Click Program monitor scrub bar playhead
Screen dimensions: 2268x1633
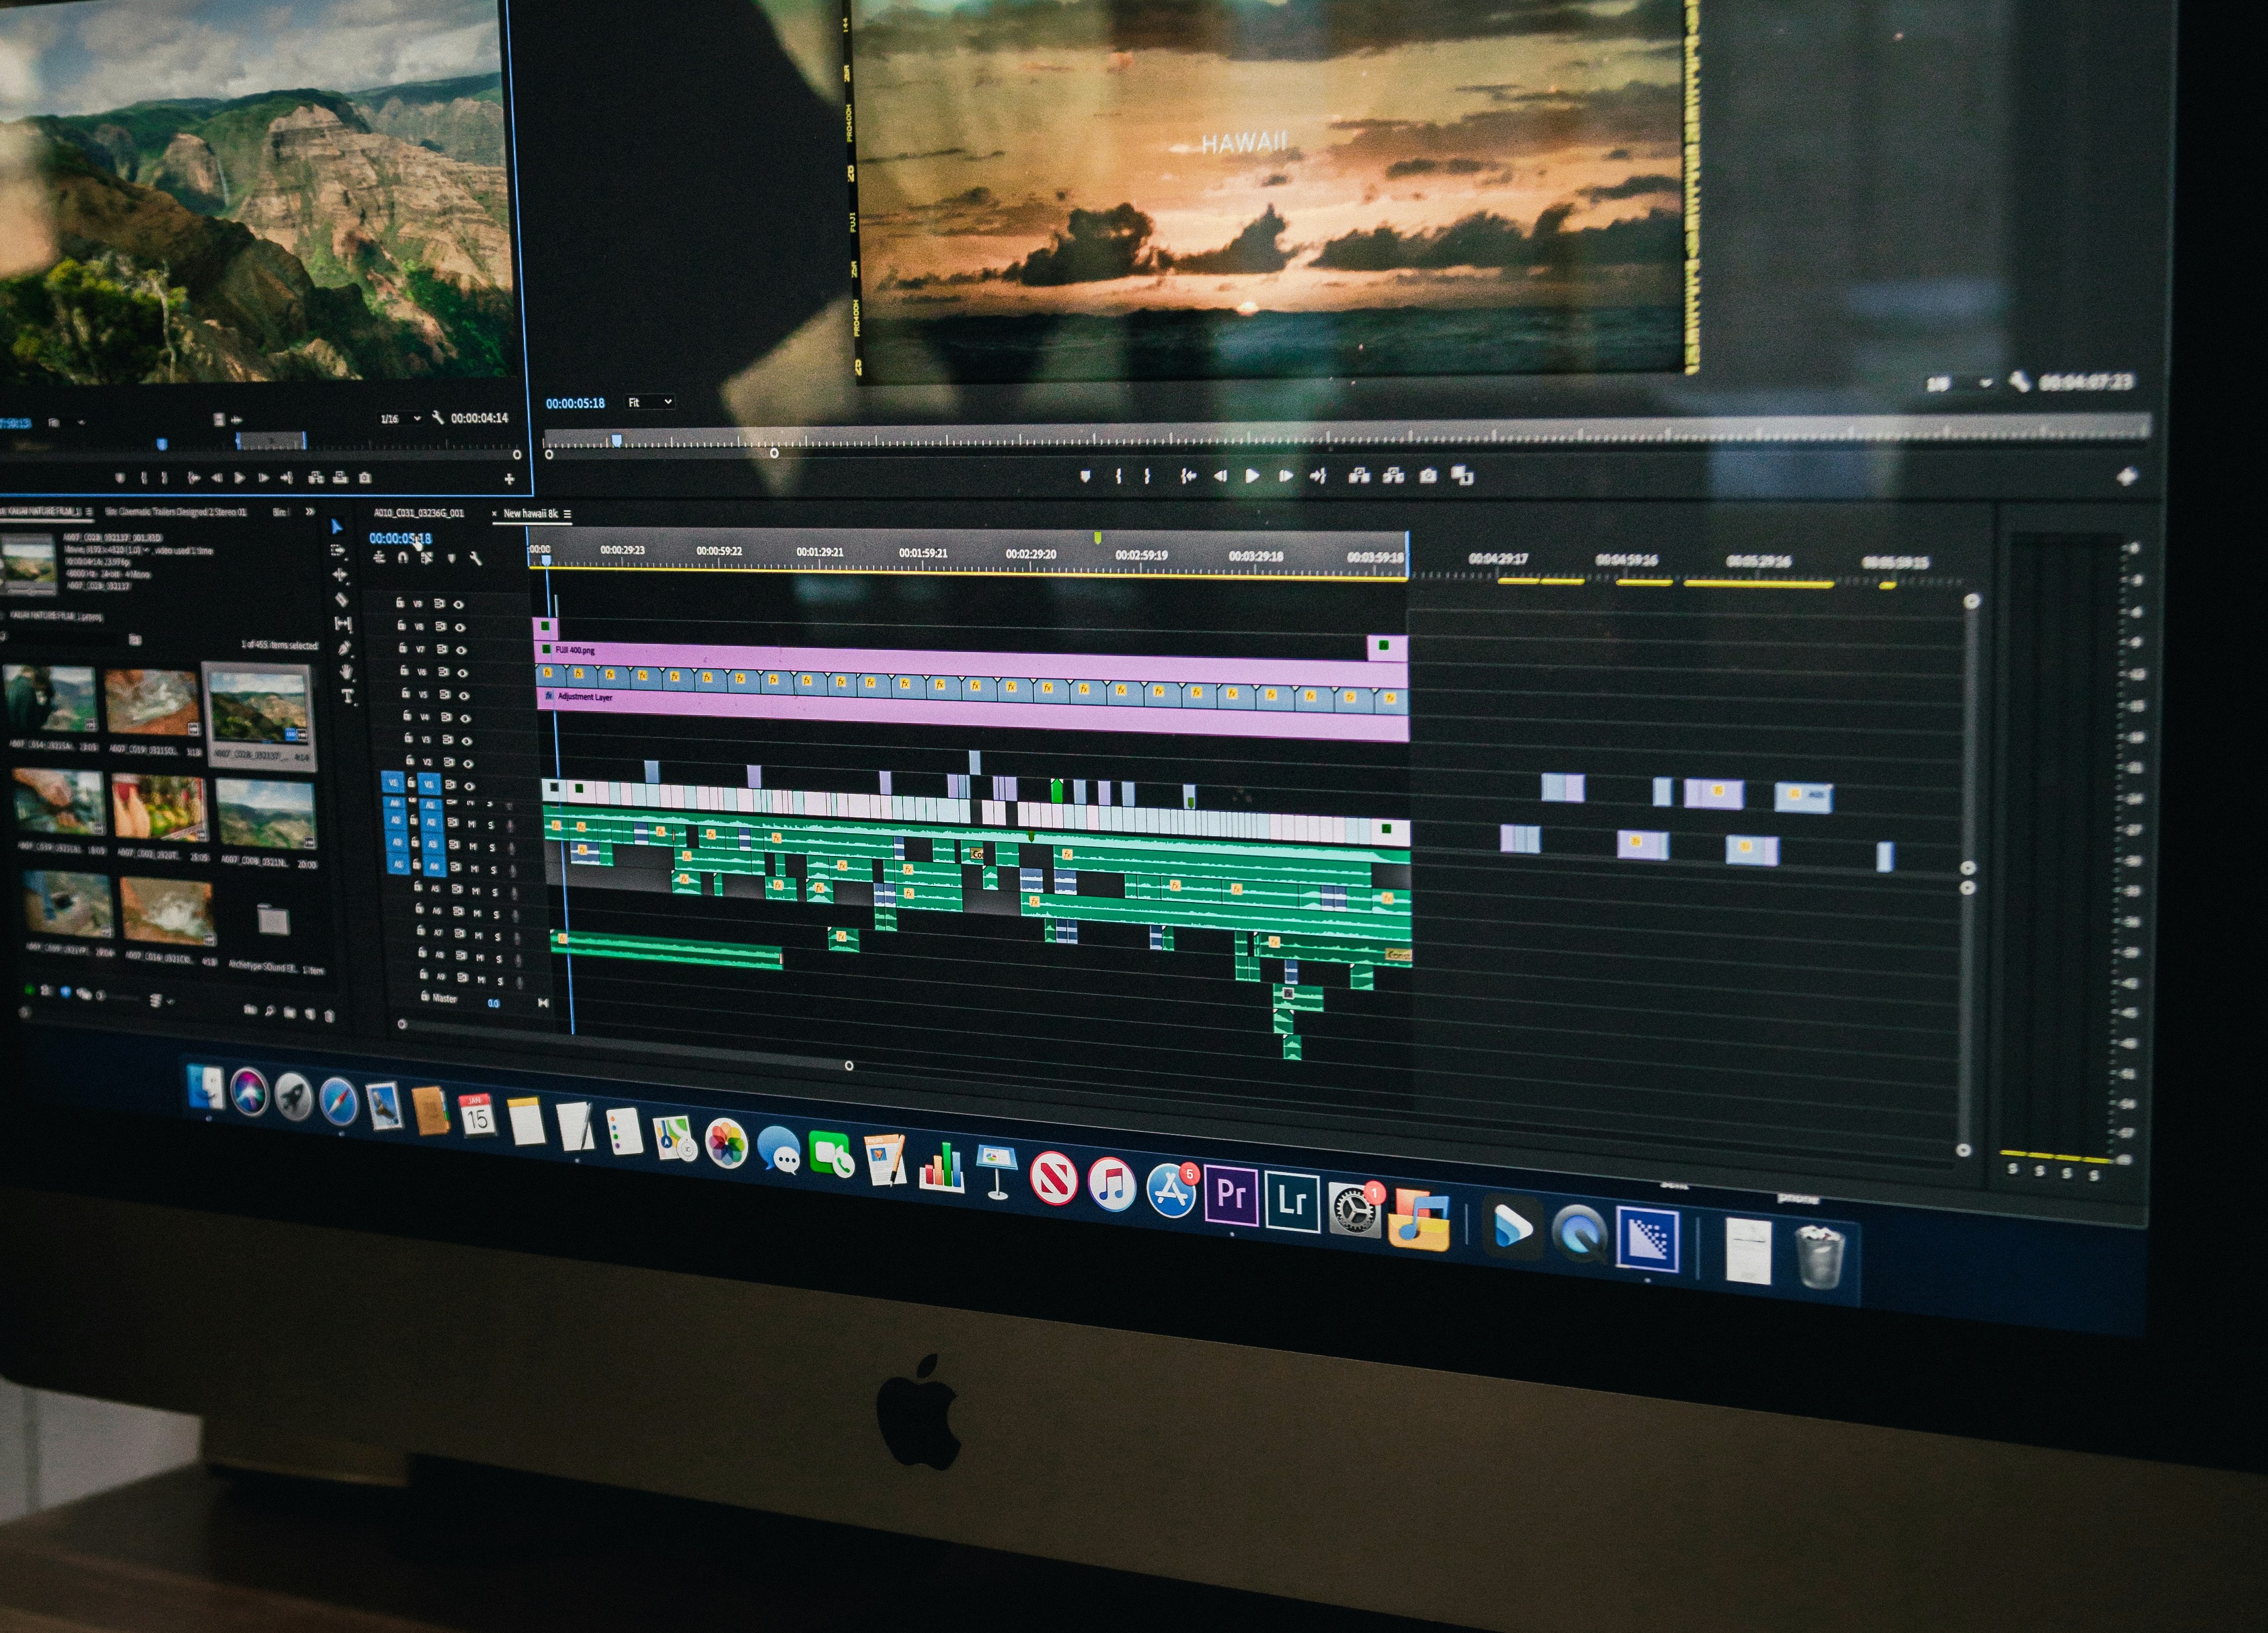coord(617,440)
